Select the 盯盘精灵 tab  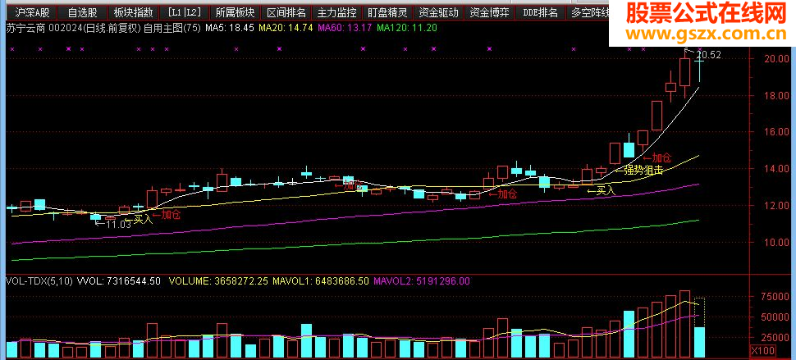point(388,12)
